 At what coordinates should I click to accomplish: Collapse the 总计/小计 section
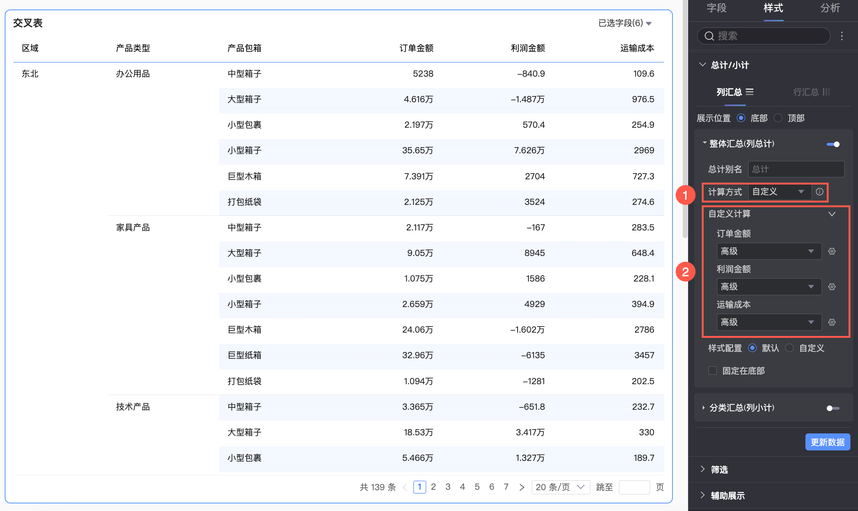[x=703, y=65]
